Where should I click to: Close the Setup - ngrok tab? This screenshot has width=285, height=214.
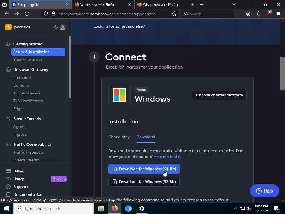click(67, 4)
